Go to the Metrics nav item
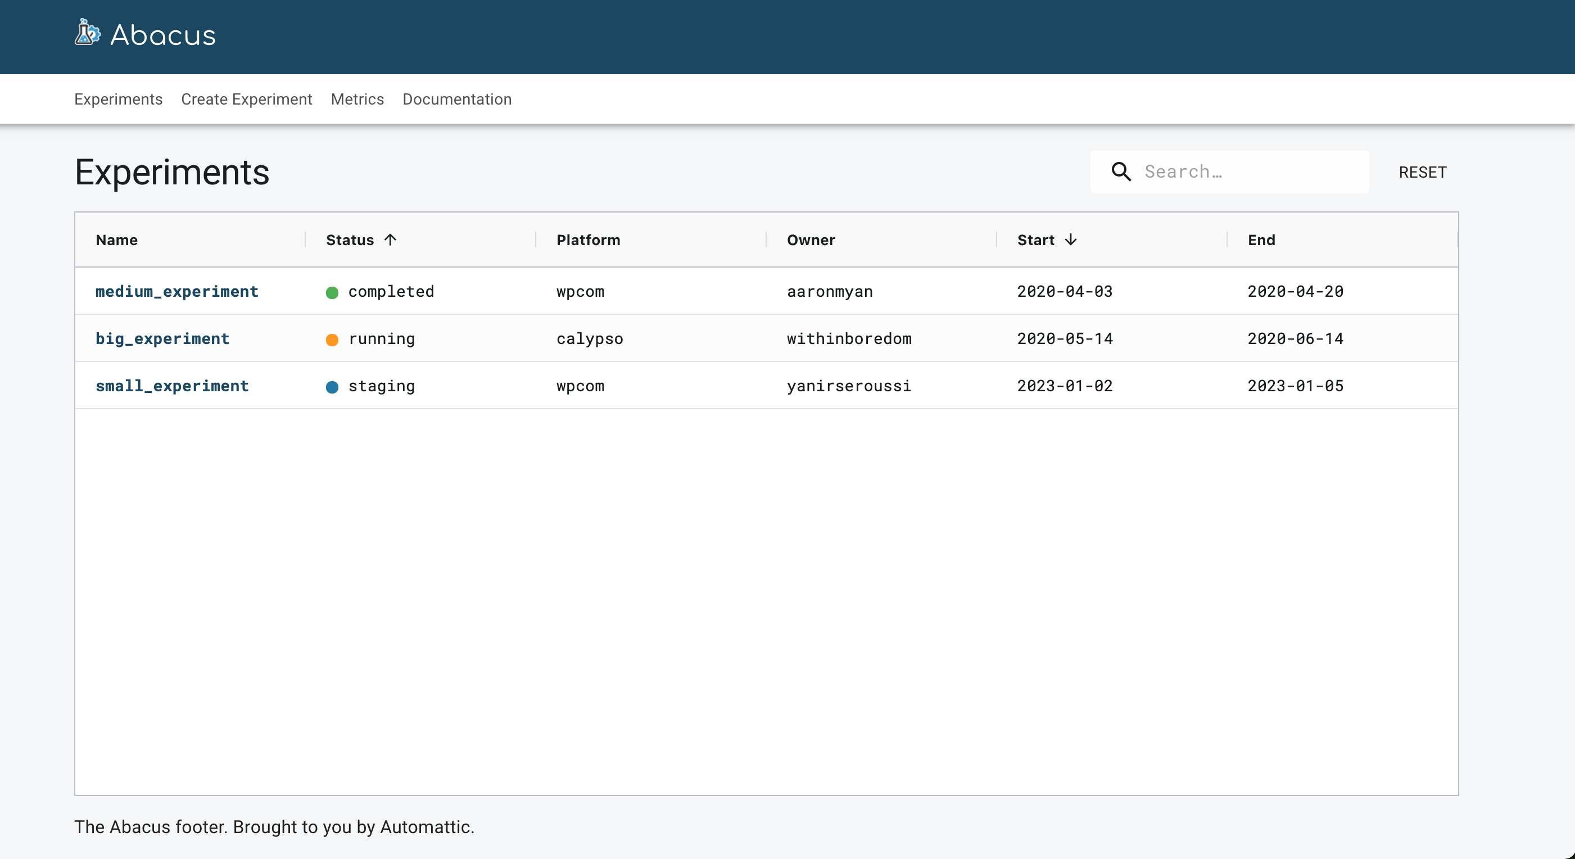This screenshot has width=1575, height=859. (x=357, y=99)
